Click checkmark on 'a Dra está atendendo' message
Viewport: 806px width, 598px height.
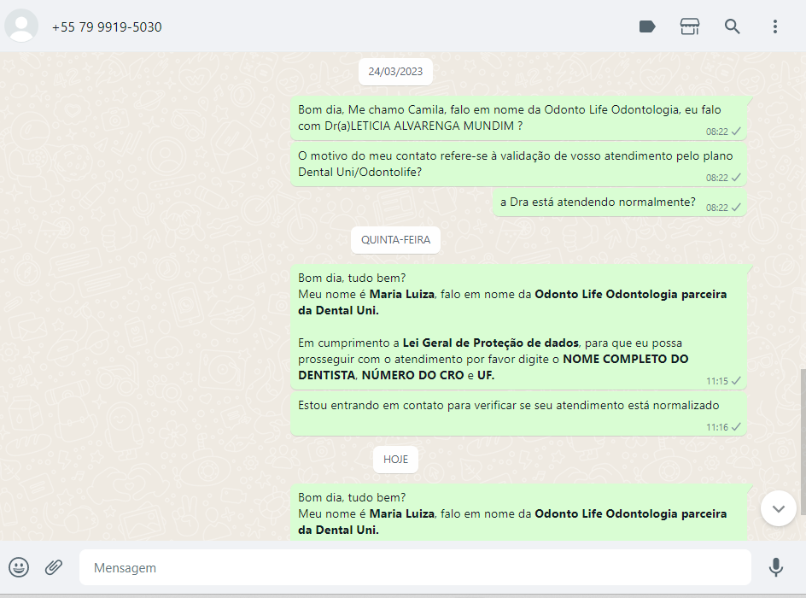(736, 208)
